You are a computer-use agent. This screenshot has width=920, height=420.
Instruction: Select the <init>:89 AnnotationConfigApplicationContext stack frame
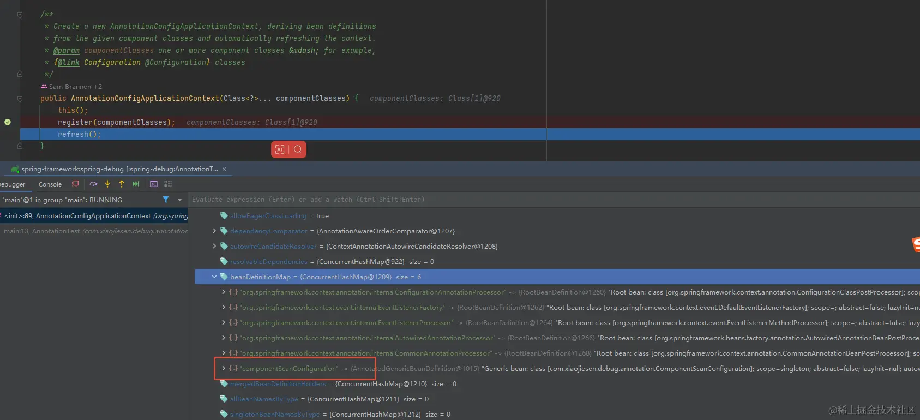click(94, 215)
